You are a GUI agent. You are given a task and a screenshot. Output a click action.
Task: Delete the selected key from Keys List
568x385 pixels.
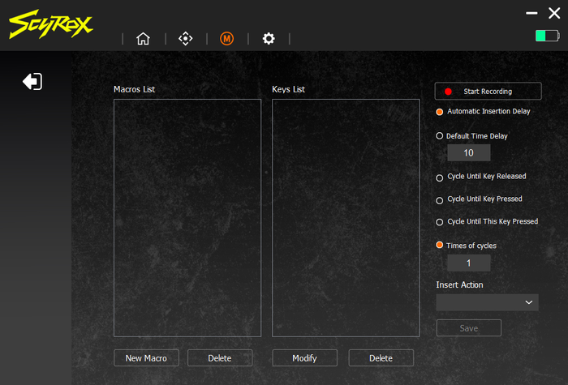click(381, 358)
